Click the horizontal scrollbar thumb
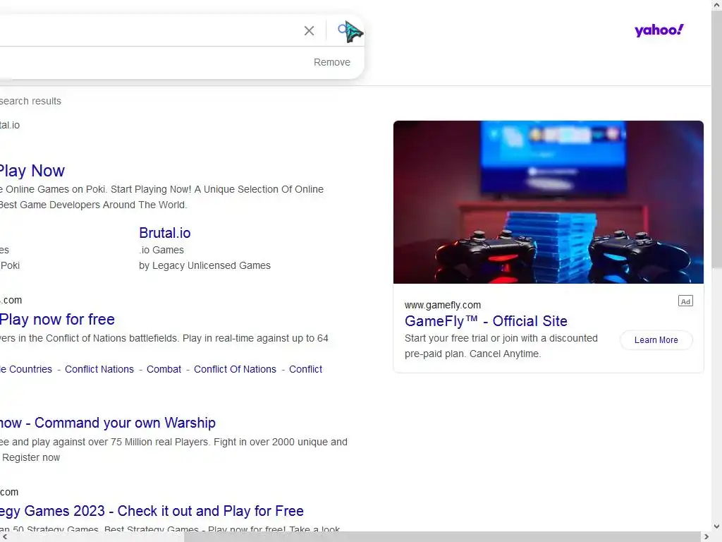Image resolution: width=722 pixels, height=542 pixels. (x=444, y=537)
